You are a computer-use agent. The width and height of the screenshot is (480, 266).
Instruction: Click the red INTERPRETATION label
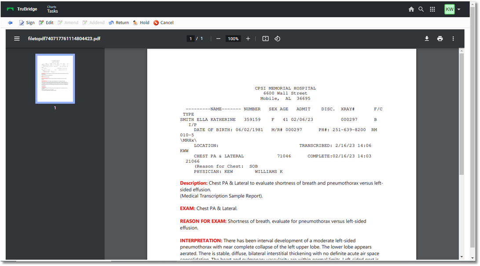point(201,241)
